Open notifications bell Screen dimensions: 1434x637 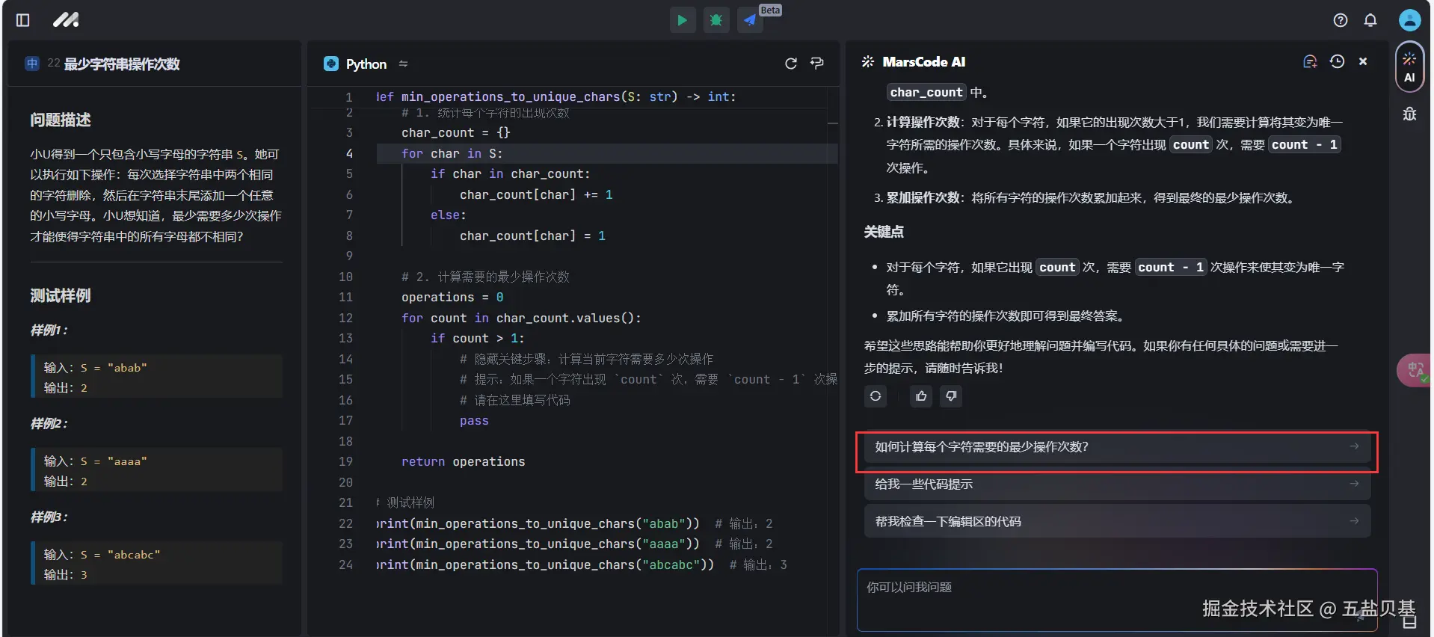click(x=1370, y=20)
